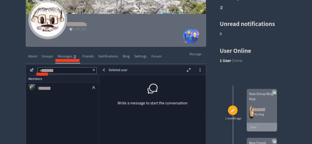
Task: Go to the Notifications tab
Action: pos(108,56)
